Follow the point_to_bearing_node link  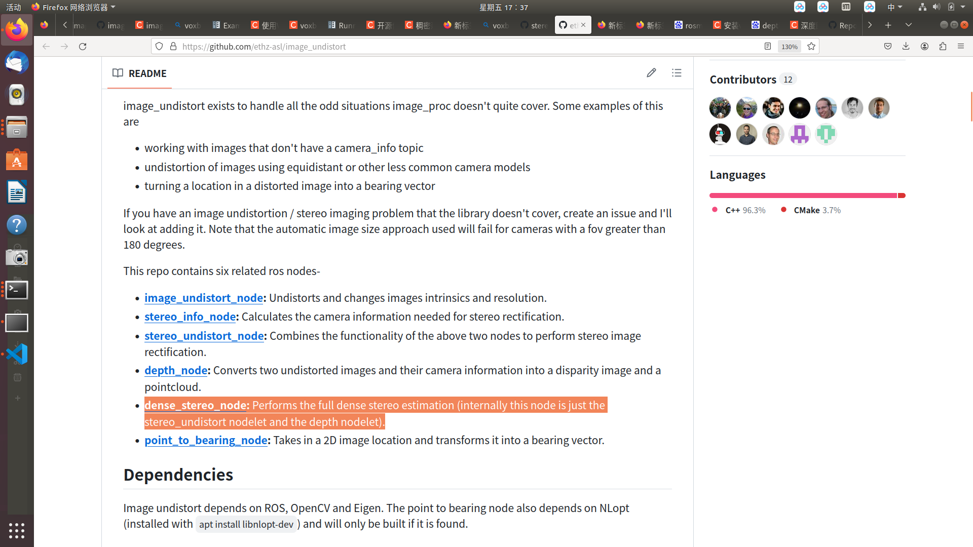click(206, 440)
